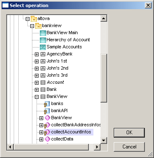Expand the John's 1st node

coord(37,61)
